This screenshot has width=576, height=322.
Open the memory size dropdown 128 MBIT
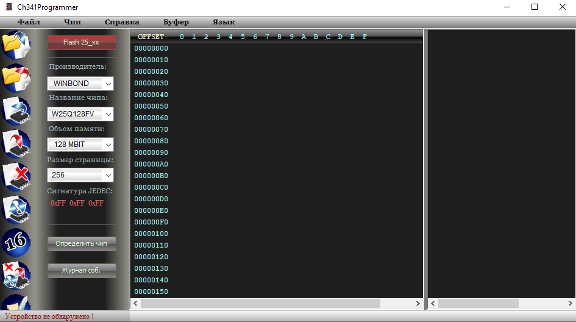pyautogui.click(x=80, y=145)
